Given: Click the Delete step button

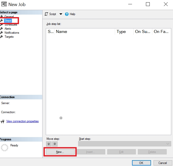Looking at the screenshot, I should coord(152,152).
